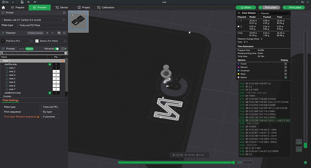
Task: Open Print sequence By layer dropdown
Action: point(50,112)
